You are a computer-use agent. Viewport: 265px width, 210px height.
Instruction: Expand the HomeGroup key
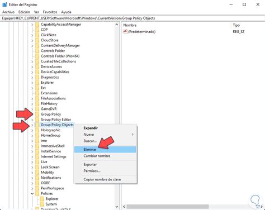coord(32,136)
